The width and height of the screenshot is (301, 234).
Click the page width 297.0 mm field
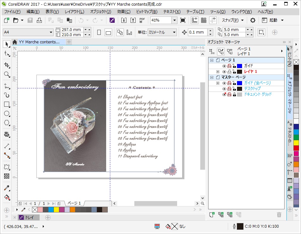tap(72, 29)
